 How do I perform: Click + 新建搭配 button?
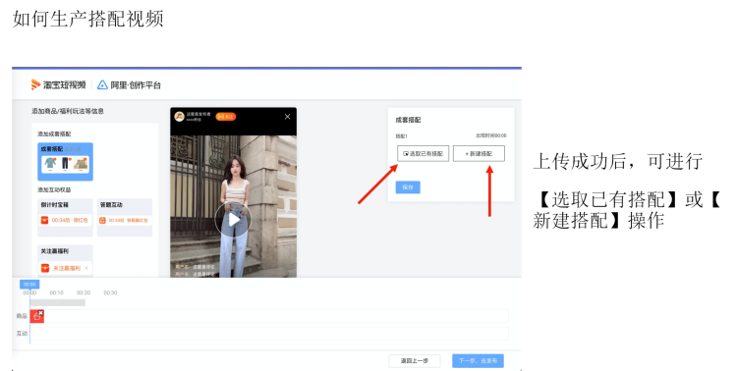coord(479,153)
